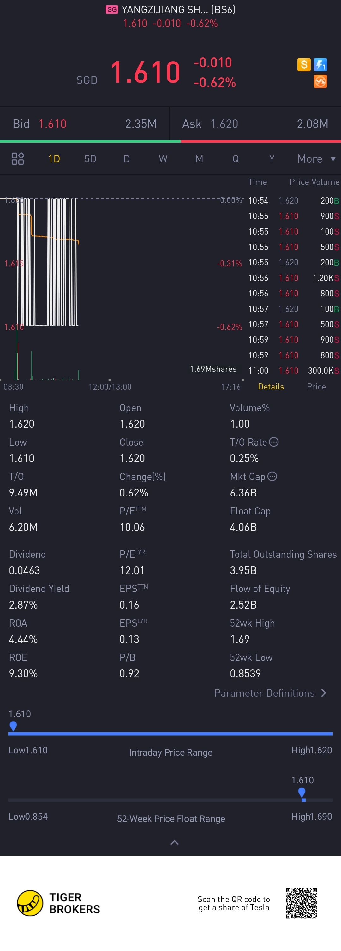The image size is (341, 951).
Task: Open the More timeframes dropdown
Action: (316, 159)
